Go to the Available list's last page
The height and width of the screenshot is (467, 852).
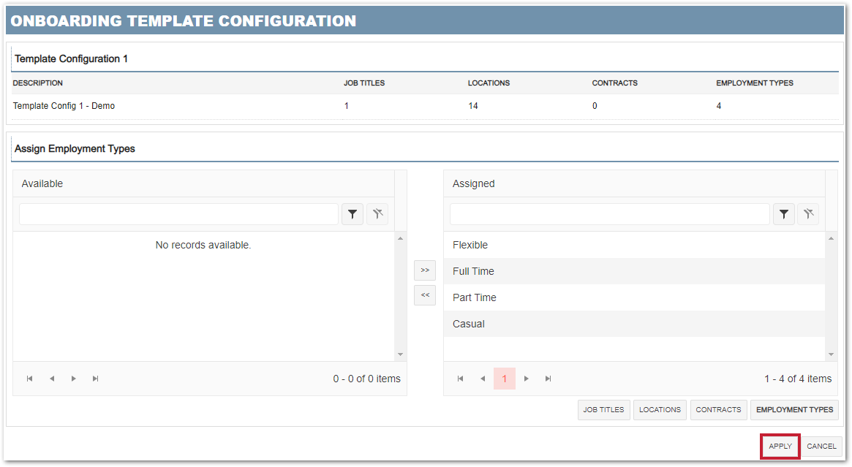(x=96, y=379)
